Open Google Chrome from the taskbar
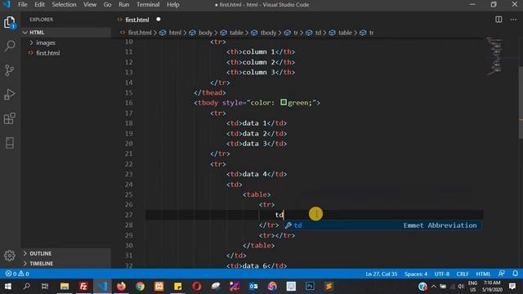Image resolution: width=523 pixels, height=294 pixels. [140, 287]
